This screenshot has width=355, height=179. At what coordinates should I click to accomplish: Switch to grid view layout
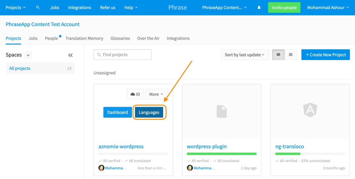(x=278, y=55)
